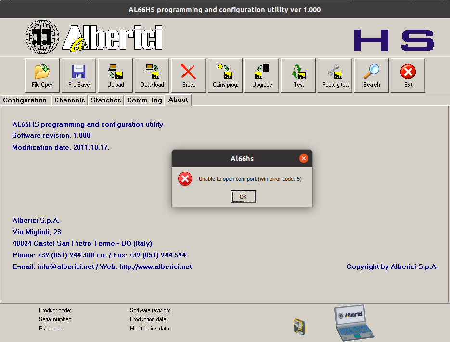Click the Test toolbar button
450x342 pixels.
click(x=298, y=76)
